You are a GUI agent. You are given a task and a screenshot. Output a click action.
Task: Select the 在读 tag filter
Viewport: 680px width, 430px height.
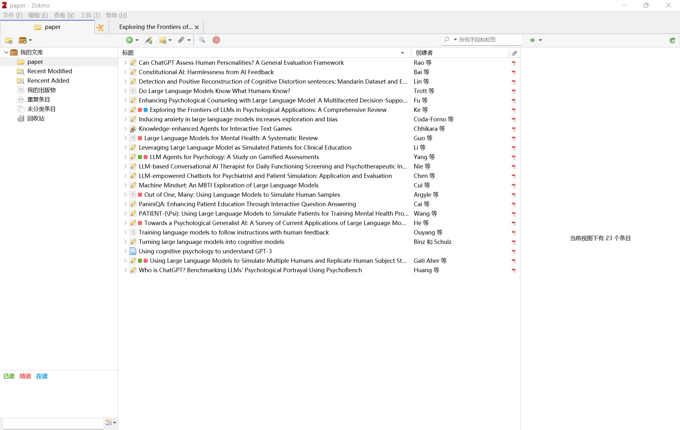(x=42, y=376)
